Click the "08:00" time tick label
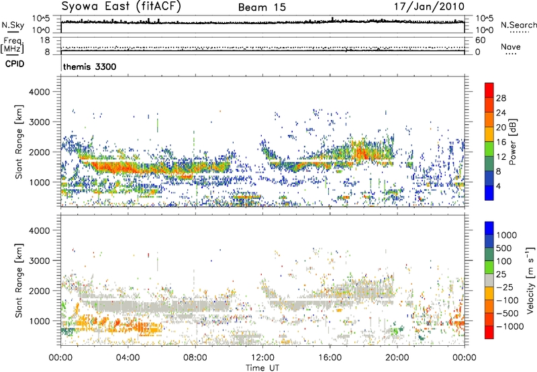Screen dimensions: 537x372 point(195,358)
